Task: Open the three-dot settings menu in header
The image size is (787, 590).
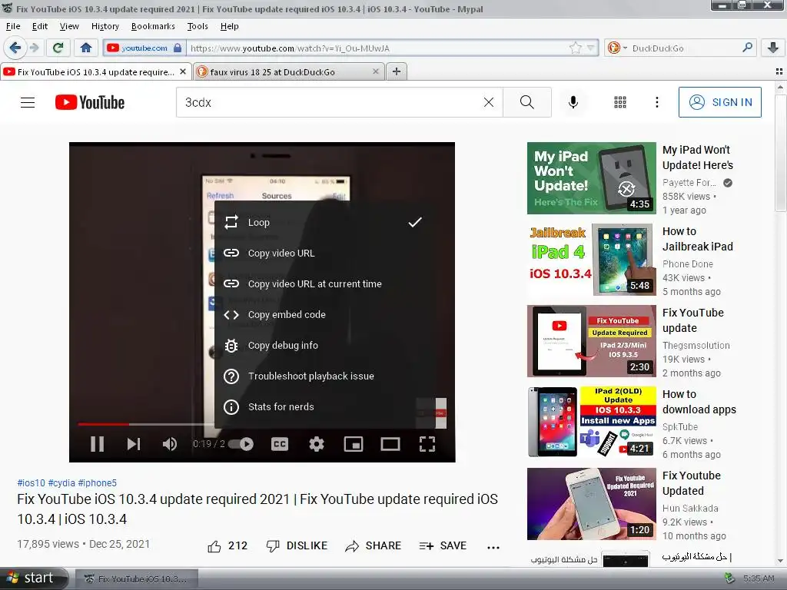Action: [x=656, y=102]
